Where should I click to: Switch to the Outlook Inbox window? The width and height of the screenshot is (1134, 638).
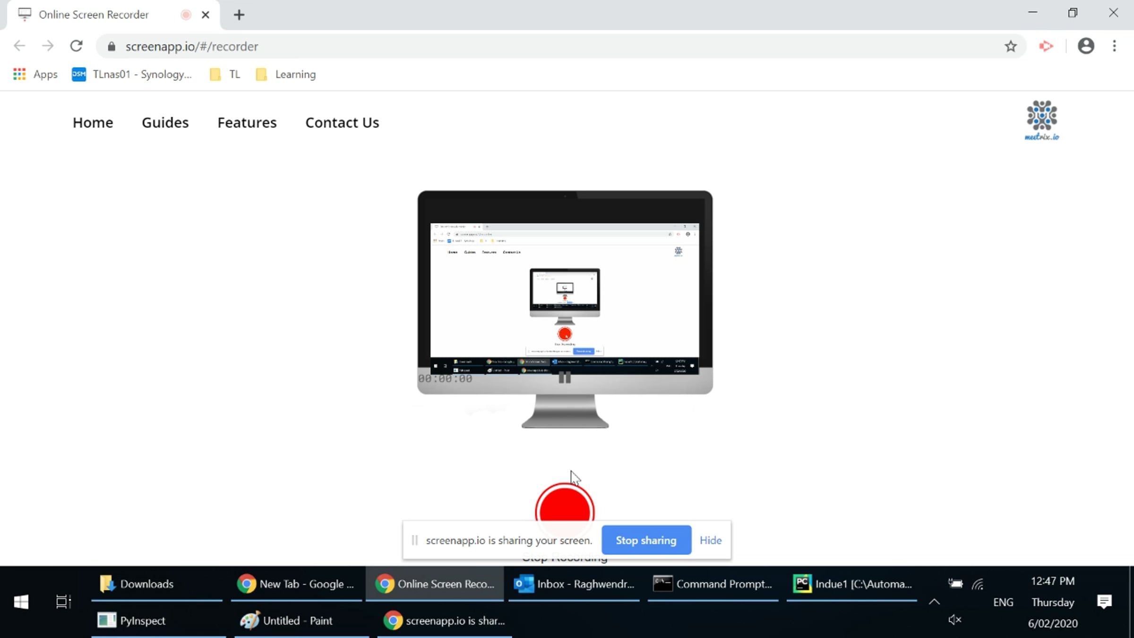[x=574, y=584]
